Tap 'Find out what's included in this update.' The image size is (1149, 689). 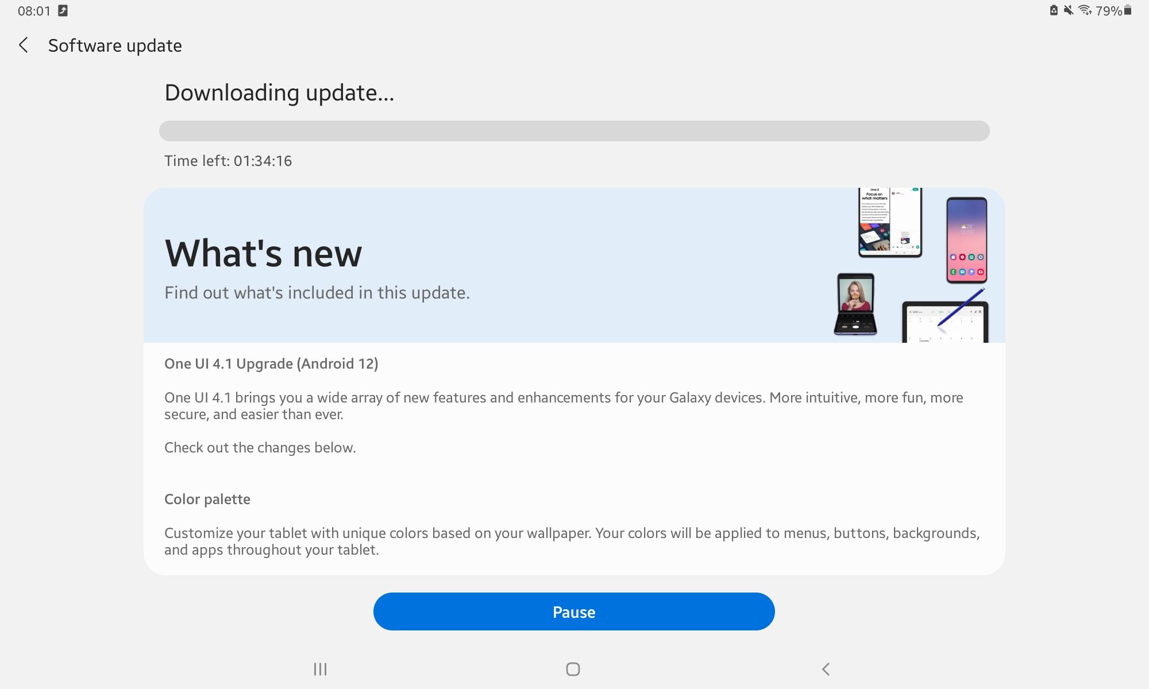(317, 293)
